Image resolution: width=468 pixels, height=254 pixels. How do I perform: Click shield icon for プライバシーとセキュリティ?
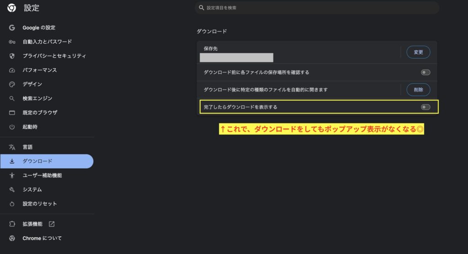click(x=12, y=56)
